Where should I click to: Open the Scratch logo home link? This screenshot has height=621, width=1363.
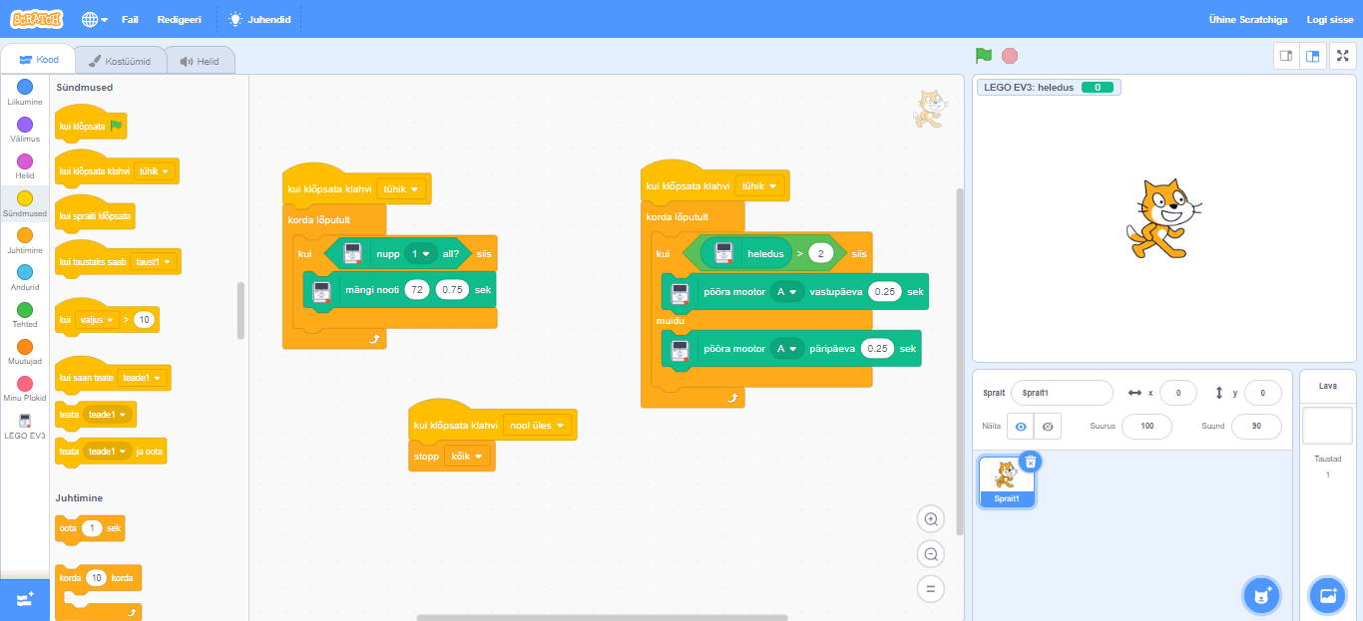click(37, 19)
